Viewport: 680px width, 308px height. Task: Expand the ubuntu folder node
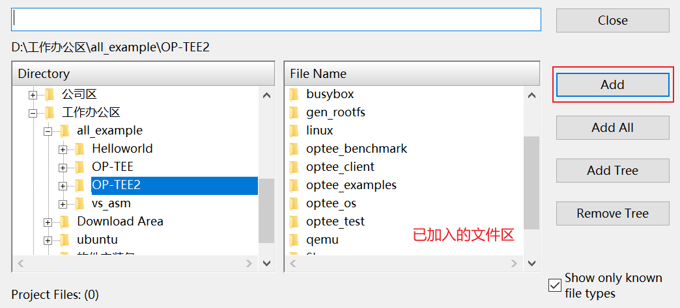click(x=48, y=240)
